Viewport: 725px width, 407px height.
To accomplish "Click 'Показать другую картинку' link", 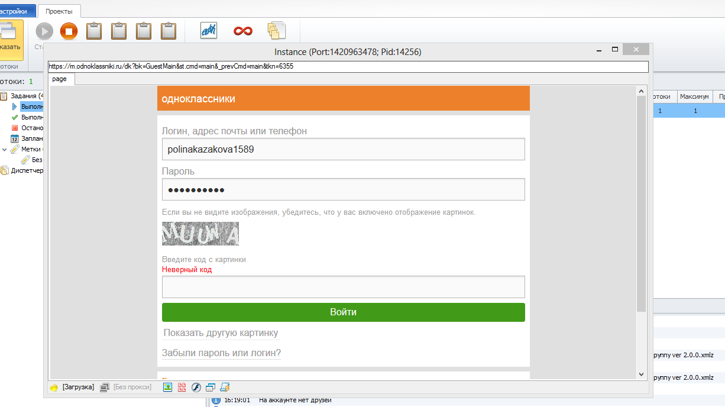I will click(x=221, y=333).
